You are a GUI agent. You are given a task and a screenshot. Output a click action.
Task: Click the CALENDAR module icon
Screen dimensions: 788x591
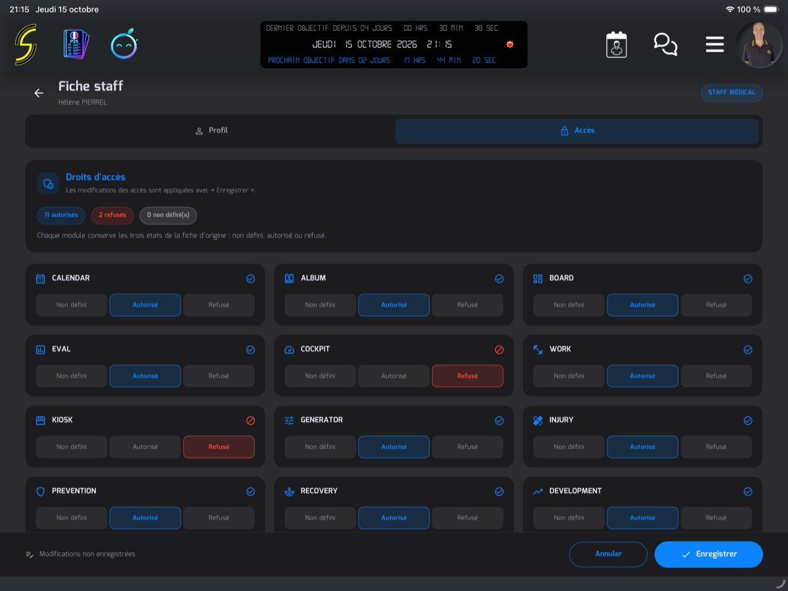point(41,278)
